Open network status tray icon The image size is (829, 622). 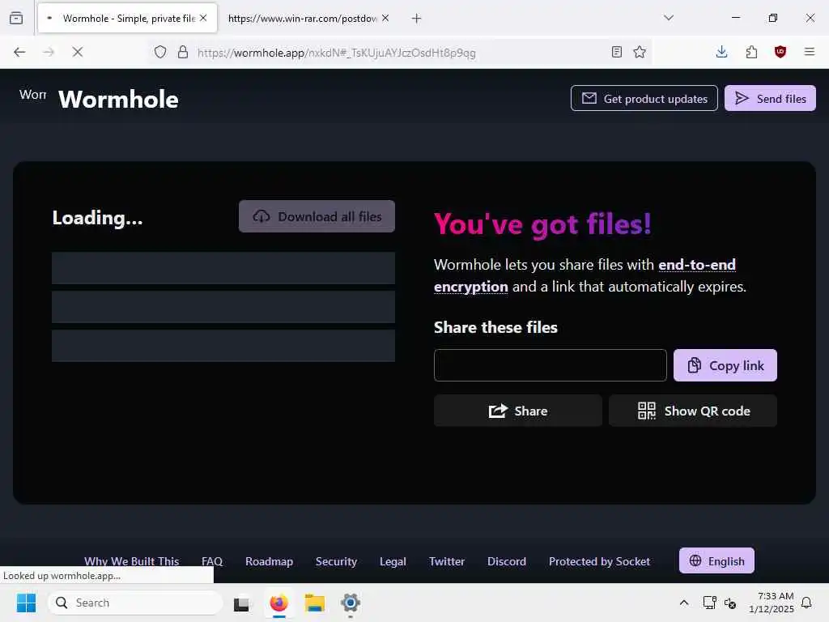coord(709,603)
